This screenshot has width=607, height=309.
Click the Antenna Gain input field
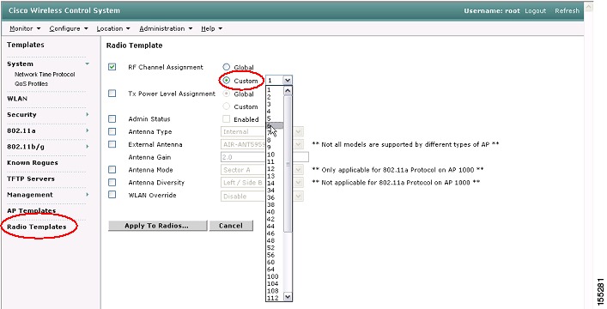point(264,157)
